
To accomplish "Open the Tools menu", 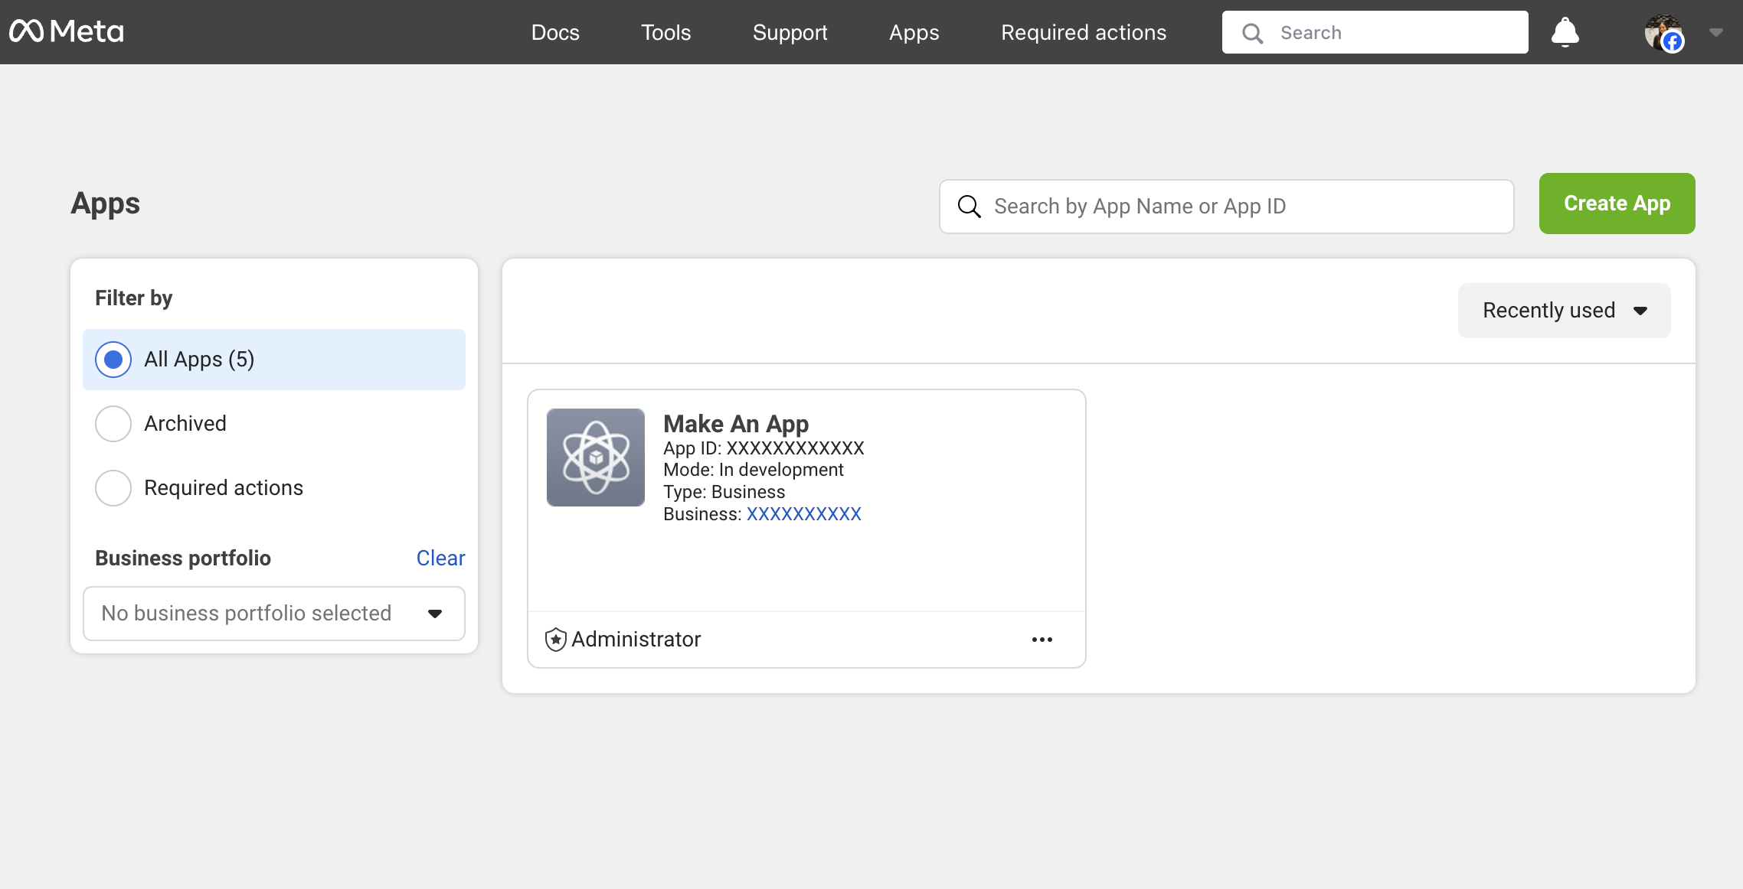I will pos(666,32).
